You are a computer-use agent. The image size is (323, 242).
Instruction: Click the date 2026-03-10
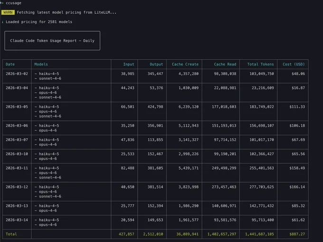pos(17,154)
